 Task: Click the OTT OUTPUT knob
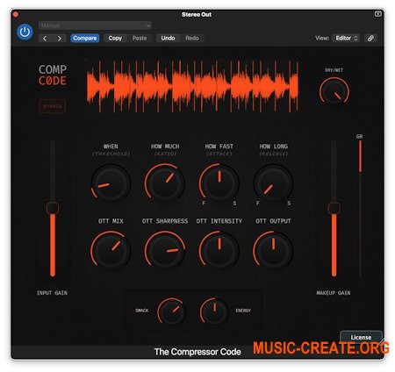(273, 251)
